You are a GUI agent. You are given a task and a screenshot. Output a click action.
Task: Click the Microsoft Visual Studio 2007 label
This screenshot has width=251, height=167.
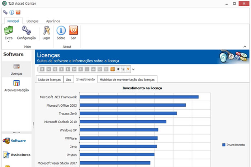coord(57,163)
